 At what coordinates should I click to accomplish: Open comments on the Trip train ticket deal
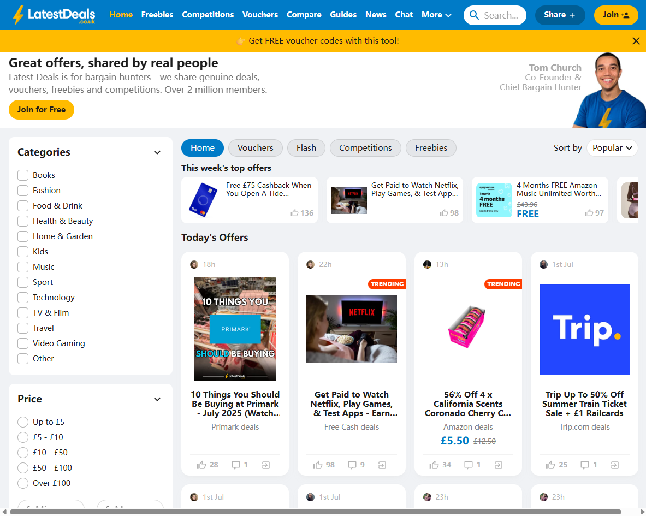[x=585, y=465]
